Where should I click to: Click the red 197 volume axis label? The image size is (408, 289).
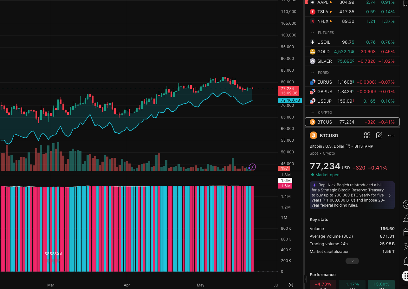[x=284, y=168]
